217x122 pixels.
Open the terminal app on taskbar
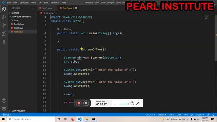coord(94,119)
